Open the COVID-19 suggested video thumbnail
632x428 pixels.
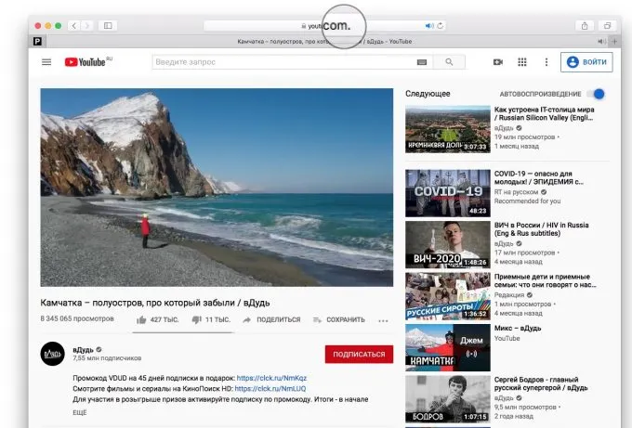(447, 193)
